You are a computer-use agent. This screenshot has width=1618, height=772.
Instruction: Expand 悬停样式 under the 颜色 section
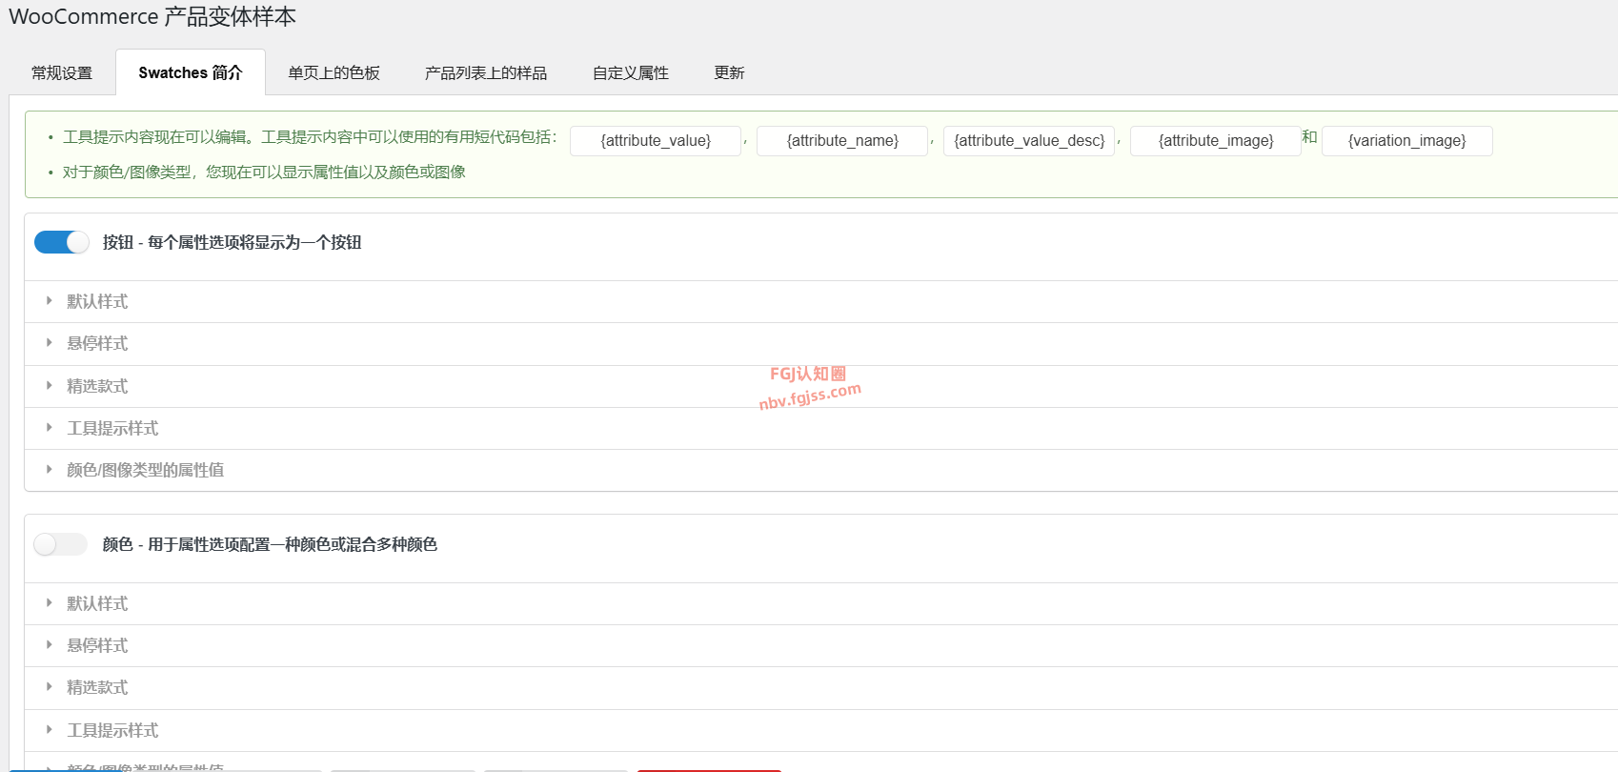[x=97, y=646]
